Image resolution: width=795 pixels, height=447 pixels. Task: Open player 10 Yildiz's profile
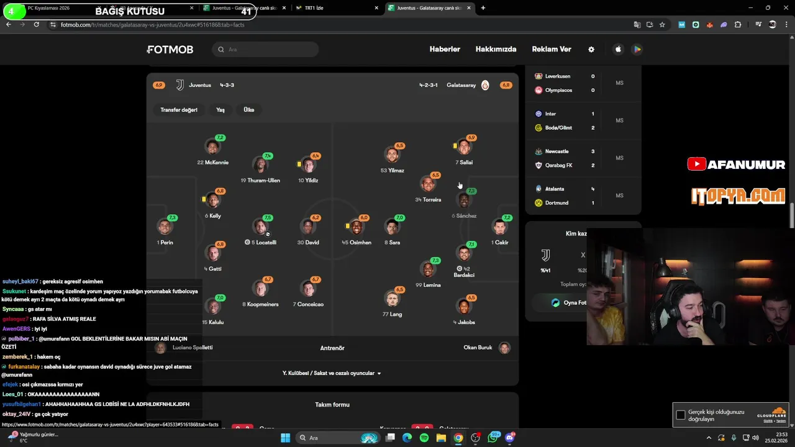pos(309,169)
